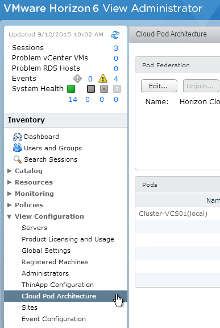Open Product Licensing and Usage

(68, 239)
